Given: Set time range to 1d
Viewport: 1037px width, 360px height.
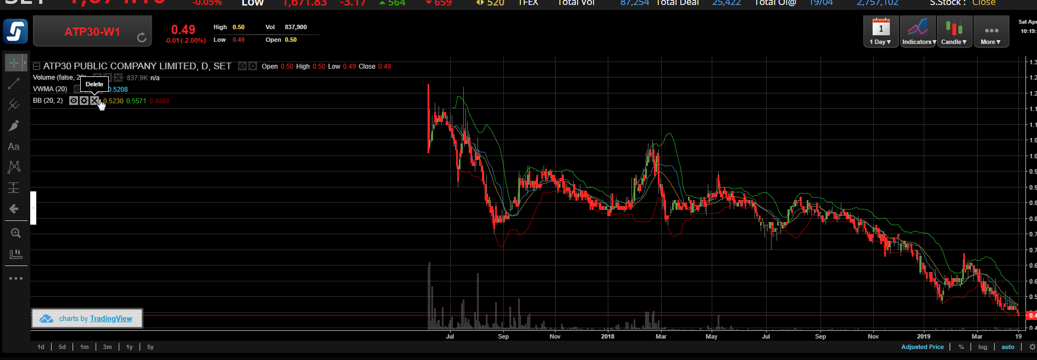Looking at the screenshot, I should coord(41,347).
